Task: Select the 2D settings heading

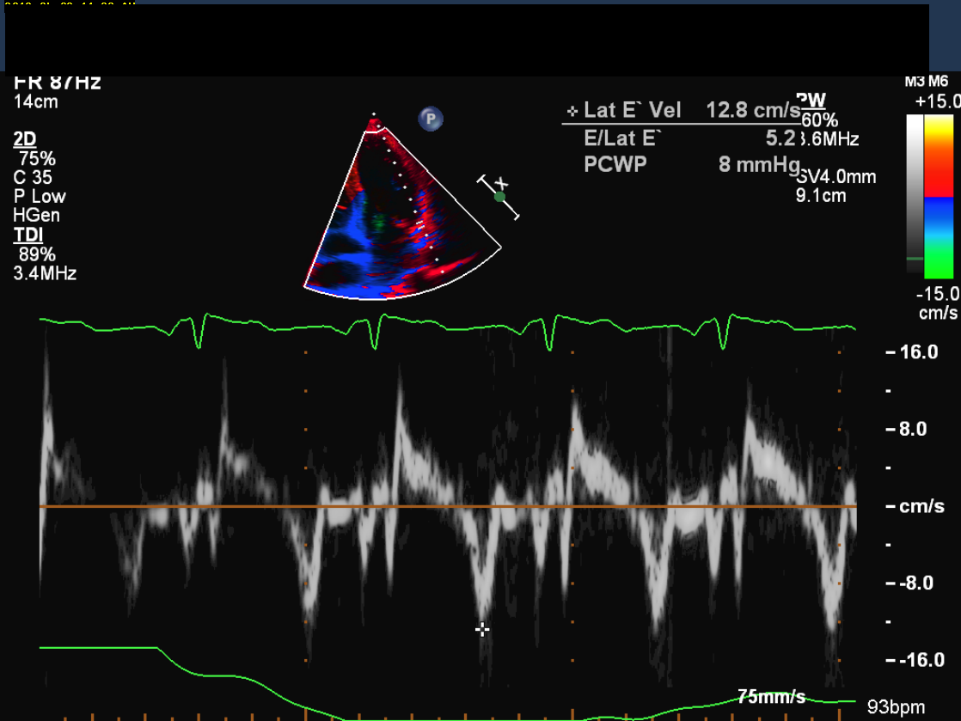Action: pyautogui.click(x=25, y=139)
